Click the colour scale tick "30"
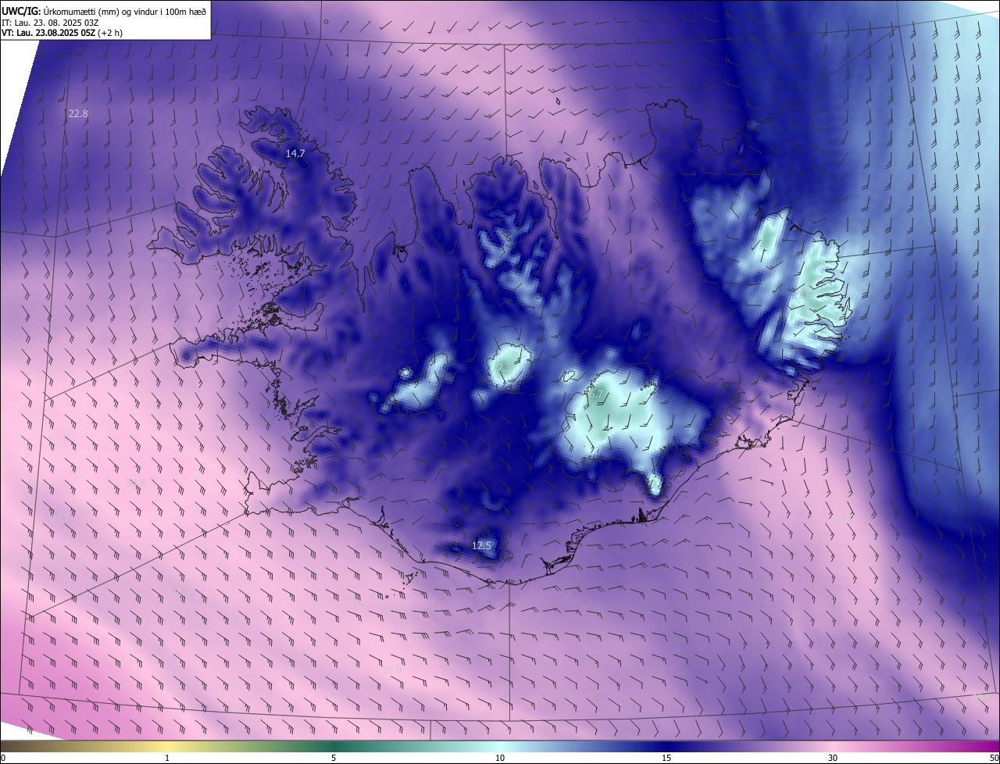1000x764 pixels. (833, 758)
